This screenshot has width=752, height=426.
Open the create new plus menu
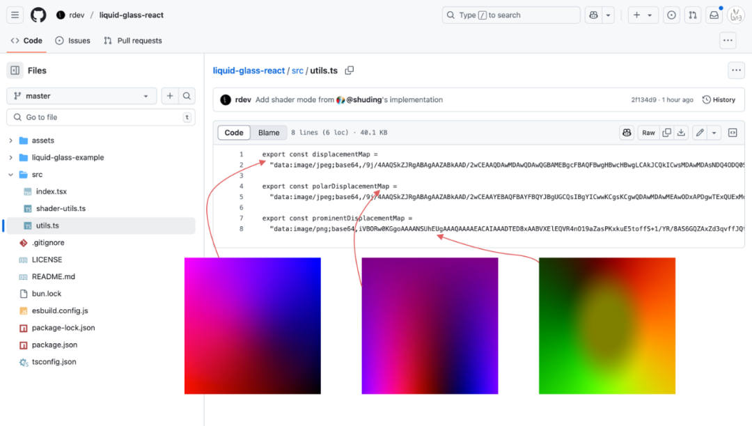[x=643, y=15]
